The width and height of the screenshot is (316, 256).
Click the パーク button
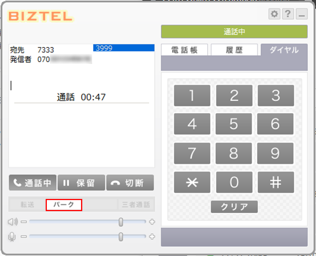point(64,205)
